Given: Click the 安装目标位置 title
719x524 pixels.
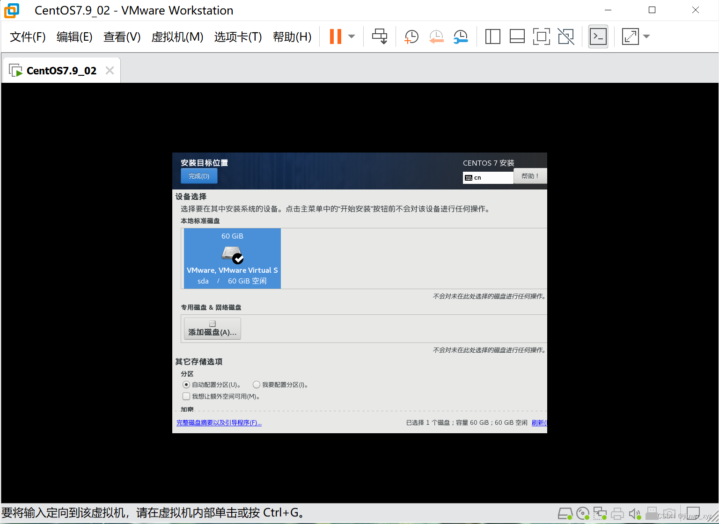Looking at the screenshot, I should click(x=205, y=163).
